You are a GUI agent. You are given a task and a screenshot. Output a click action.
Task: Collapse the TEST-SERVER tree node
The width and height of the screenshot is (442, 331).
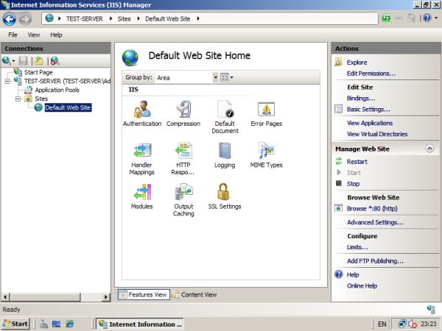(7, 82)
